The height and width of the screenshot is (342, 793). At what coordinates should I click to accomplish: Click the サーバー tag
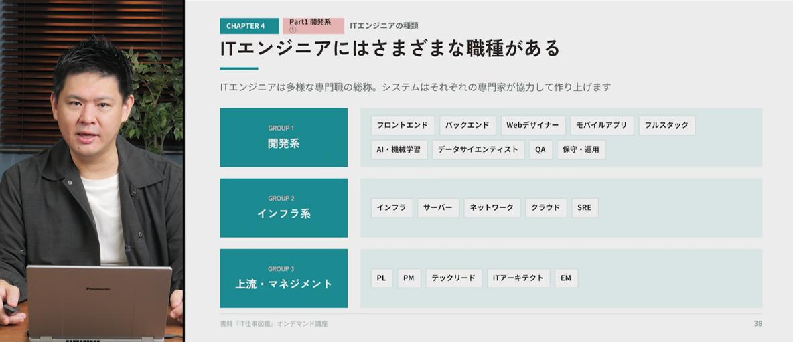coord(438,207)
